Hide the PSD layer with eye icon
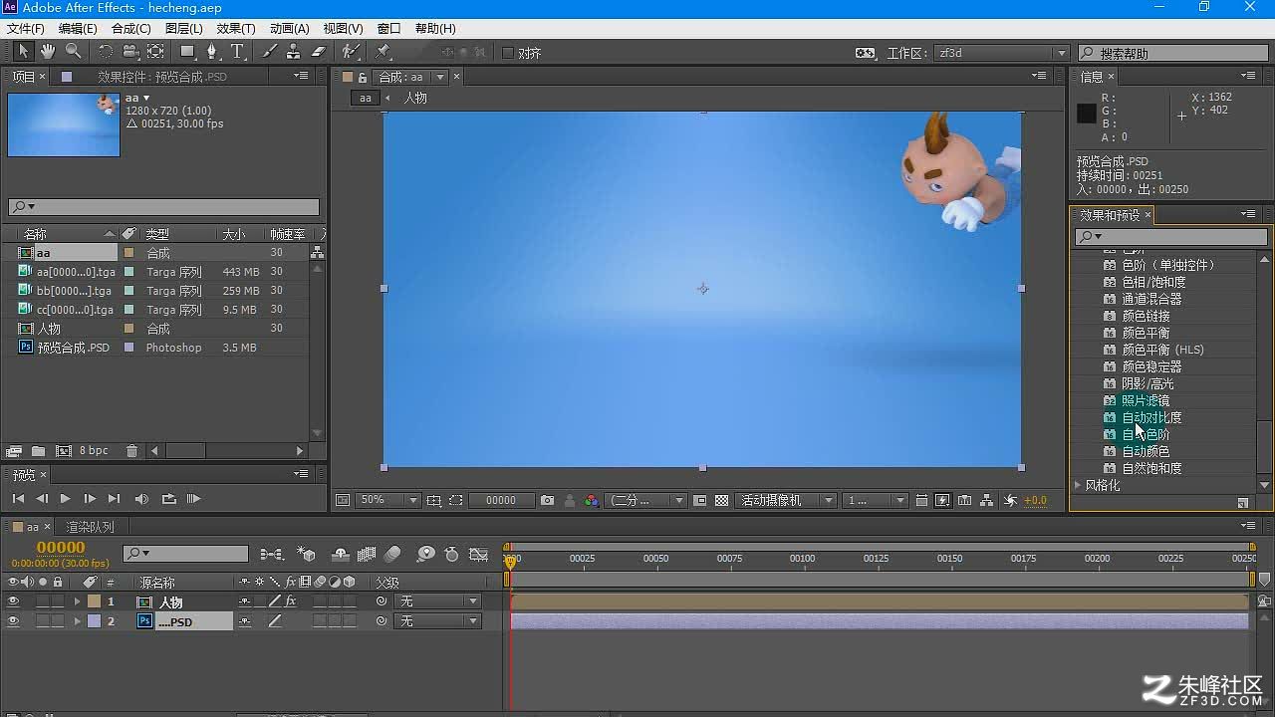 pos(14,620)
